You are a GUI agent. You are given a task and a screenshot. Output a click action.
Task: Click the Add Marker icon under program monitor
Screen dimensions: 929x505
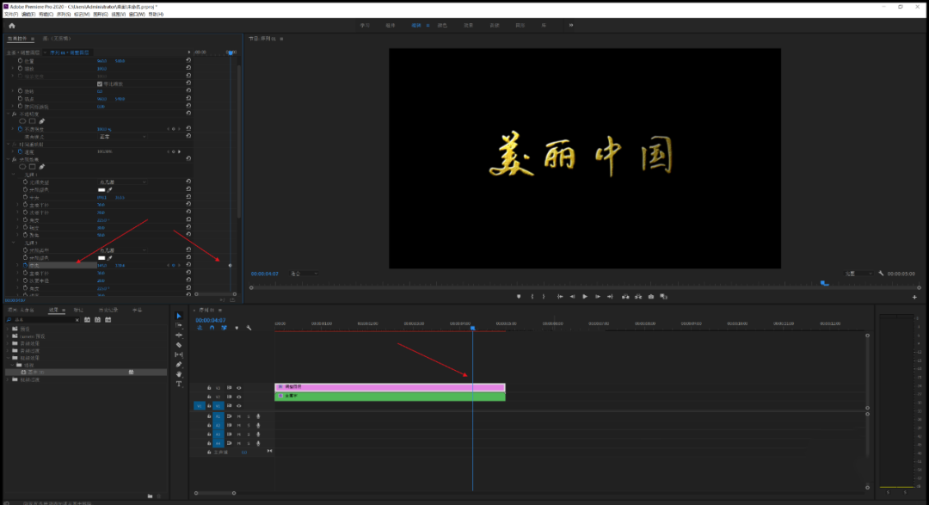[x=519, y=296]
